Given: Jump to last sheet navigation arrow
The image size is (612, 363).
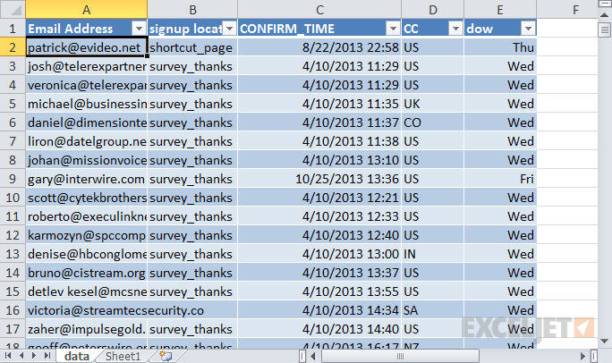Looking at the screenshot, I should [x=47, y=356].
